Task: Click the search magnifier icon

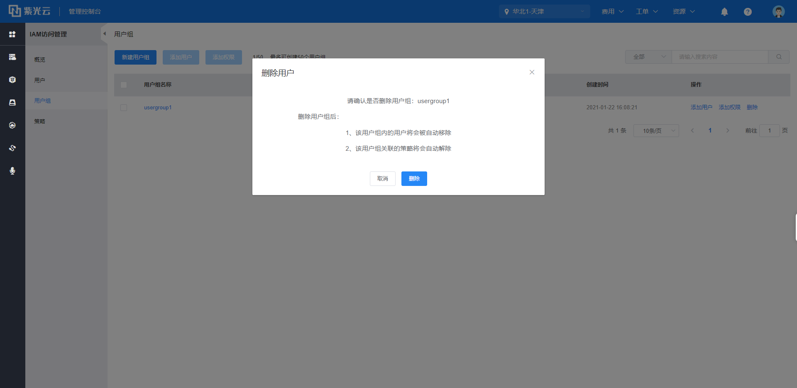Action: (x=779, y=57)
